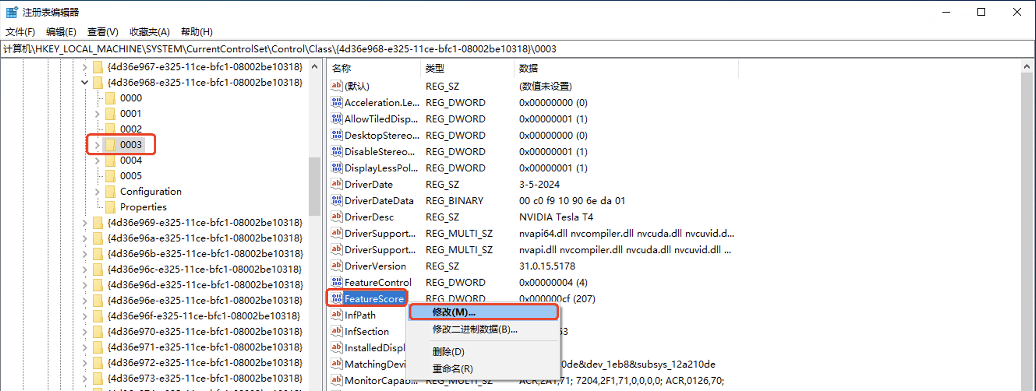The height and width of the screenshot is (391, 1036).
Task: Select the {4d36e973-e325-11ce-bfc1-08002be10318} key
Action: pos(205,379)
